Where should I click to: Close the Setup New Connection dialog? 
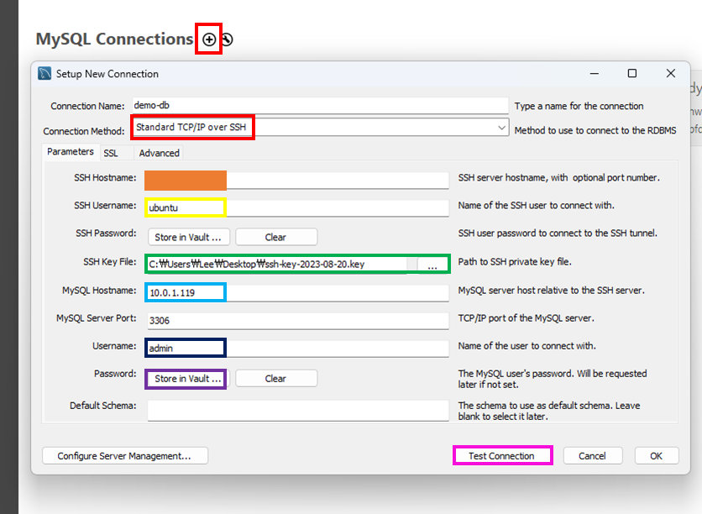click(670, 73)
